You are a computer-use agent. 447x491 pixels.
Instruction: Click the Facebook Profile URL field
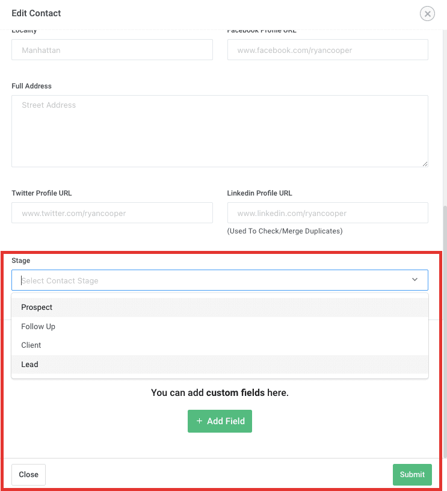(x=327, y=50)
